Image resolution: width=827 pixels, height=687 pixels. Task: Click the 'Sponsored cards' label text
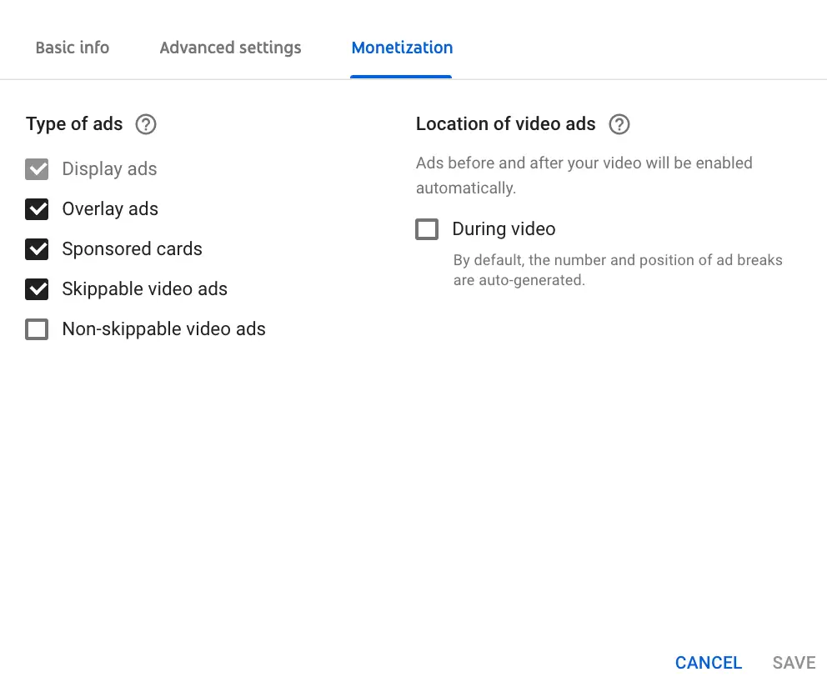click(132, 249)
